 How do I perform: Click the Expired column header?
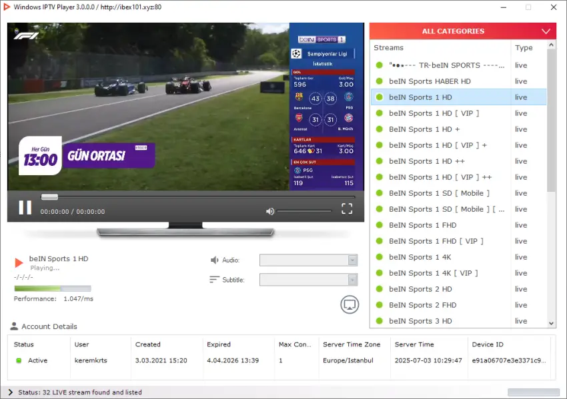219,344
